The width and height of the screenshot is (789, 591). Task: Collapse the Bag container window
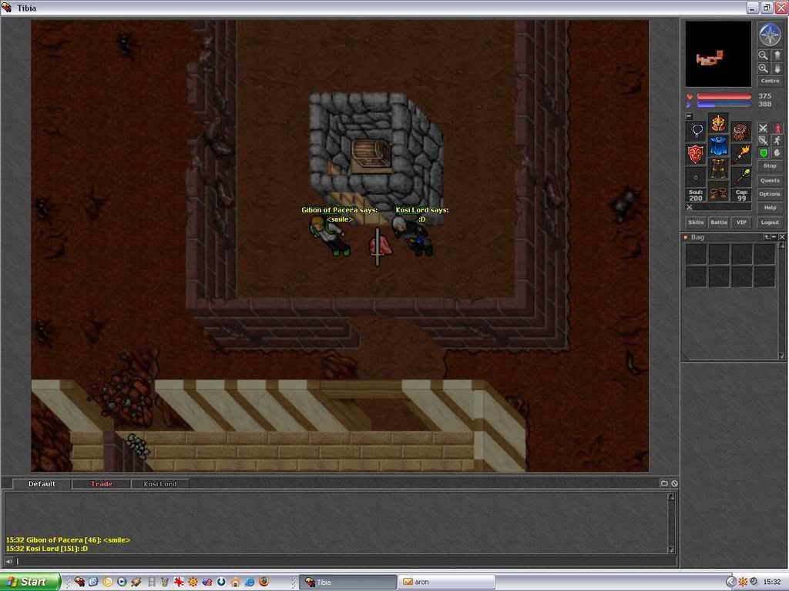[x=774, y=237]
